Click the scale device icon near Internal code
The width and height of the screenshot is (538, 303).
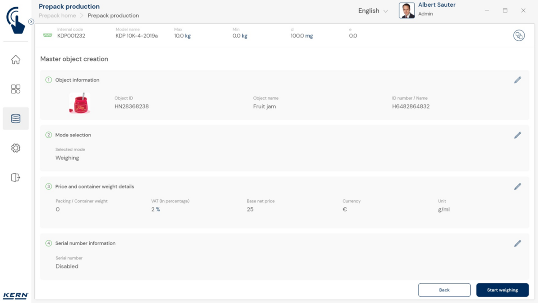(48, 35)
